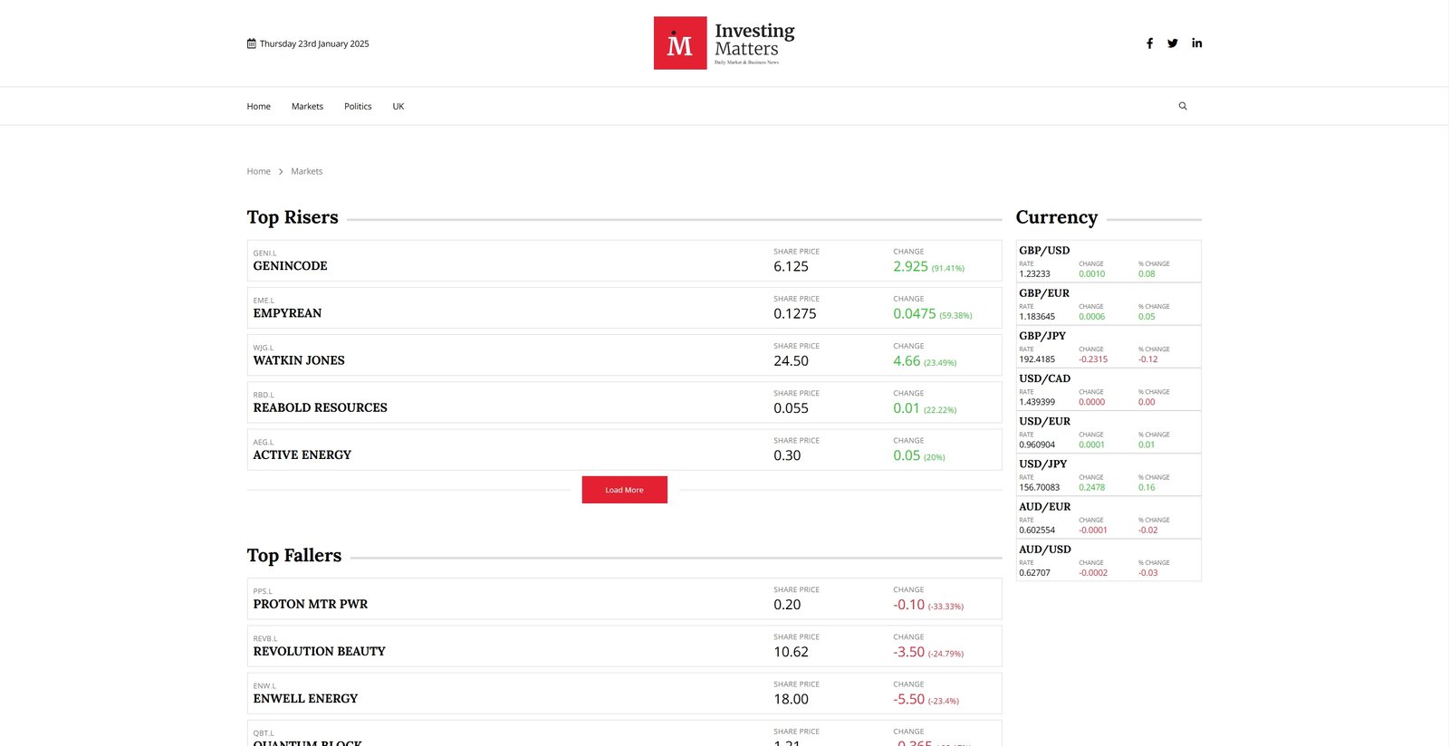Viewport: 1449px width, 746px height.
Task: Open the Home menu item
Action: tap(259, 107)
